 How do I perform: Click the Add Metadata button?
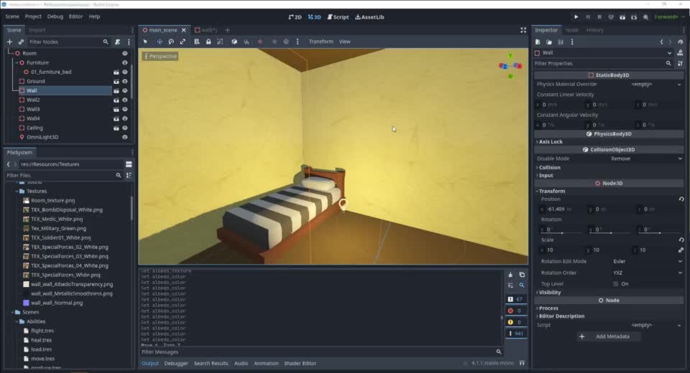[608, 336]
